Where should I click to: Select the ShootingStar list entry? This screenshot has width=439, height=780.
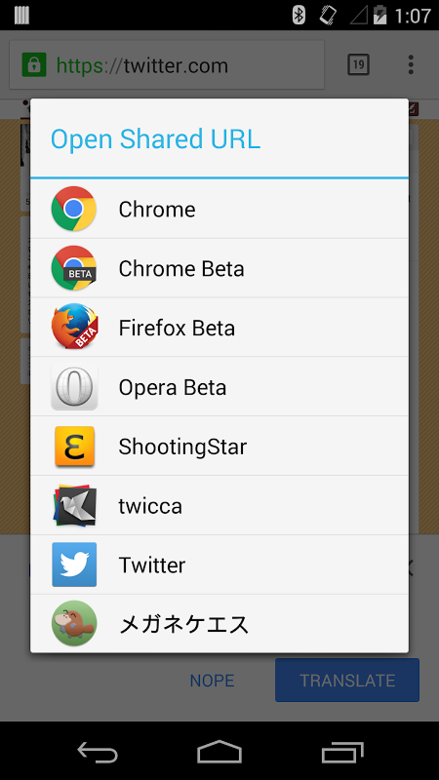[x=182, y=447]
